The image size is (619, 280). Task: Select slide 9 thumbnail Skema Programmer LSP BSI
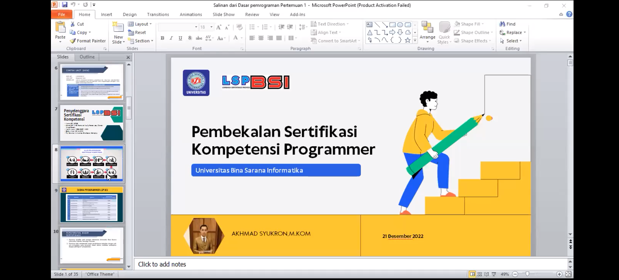[91, 205]
